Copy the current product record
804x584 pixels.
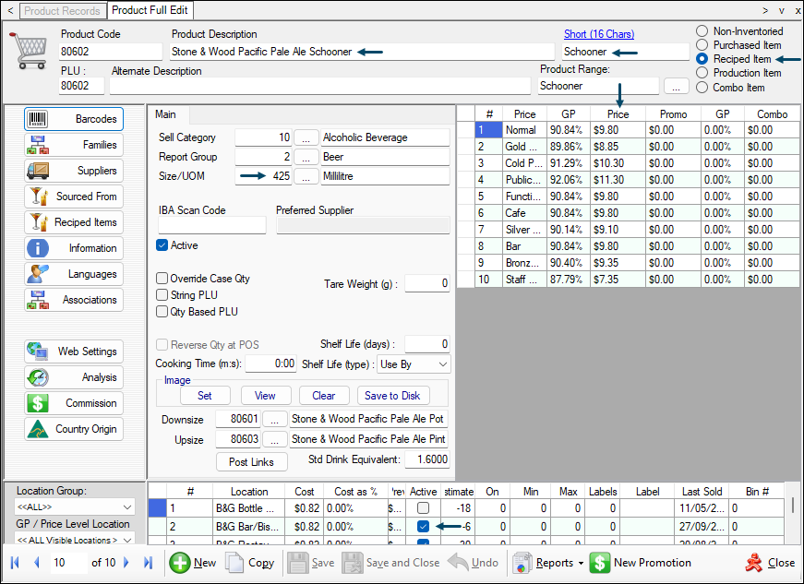click(x=250, y=563)
